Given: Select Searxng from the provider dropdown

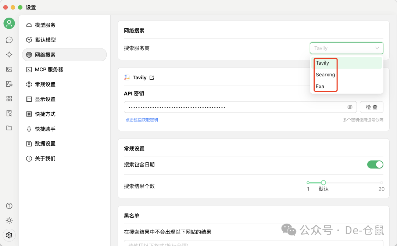Looking at the screenshot, I should coord(325,75).
